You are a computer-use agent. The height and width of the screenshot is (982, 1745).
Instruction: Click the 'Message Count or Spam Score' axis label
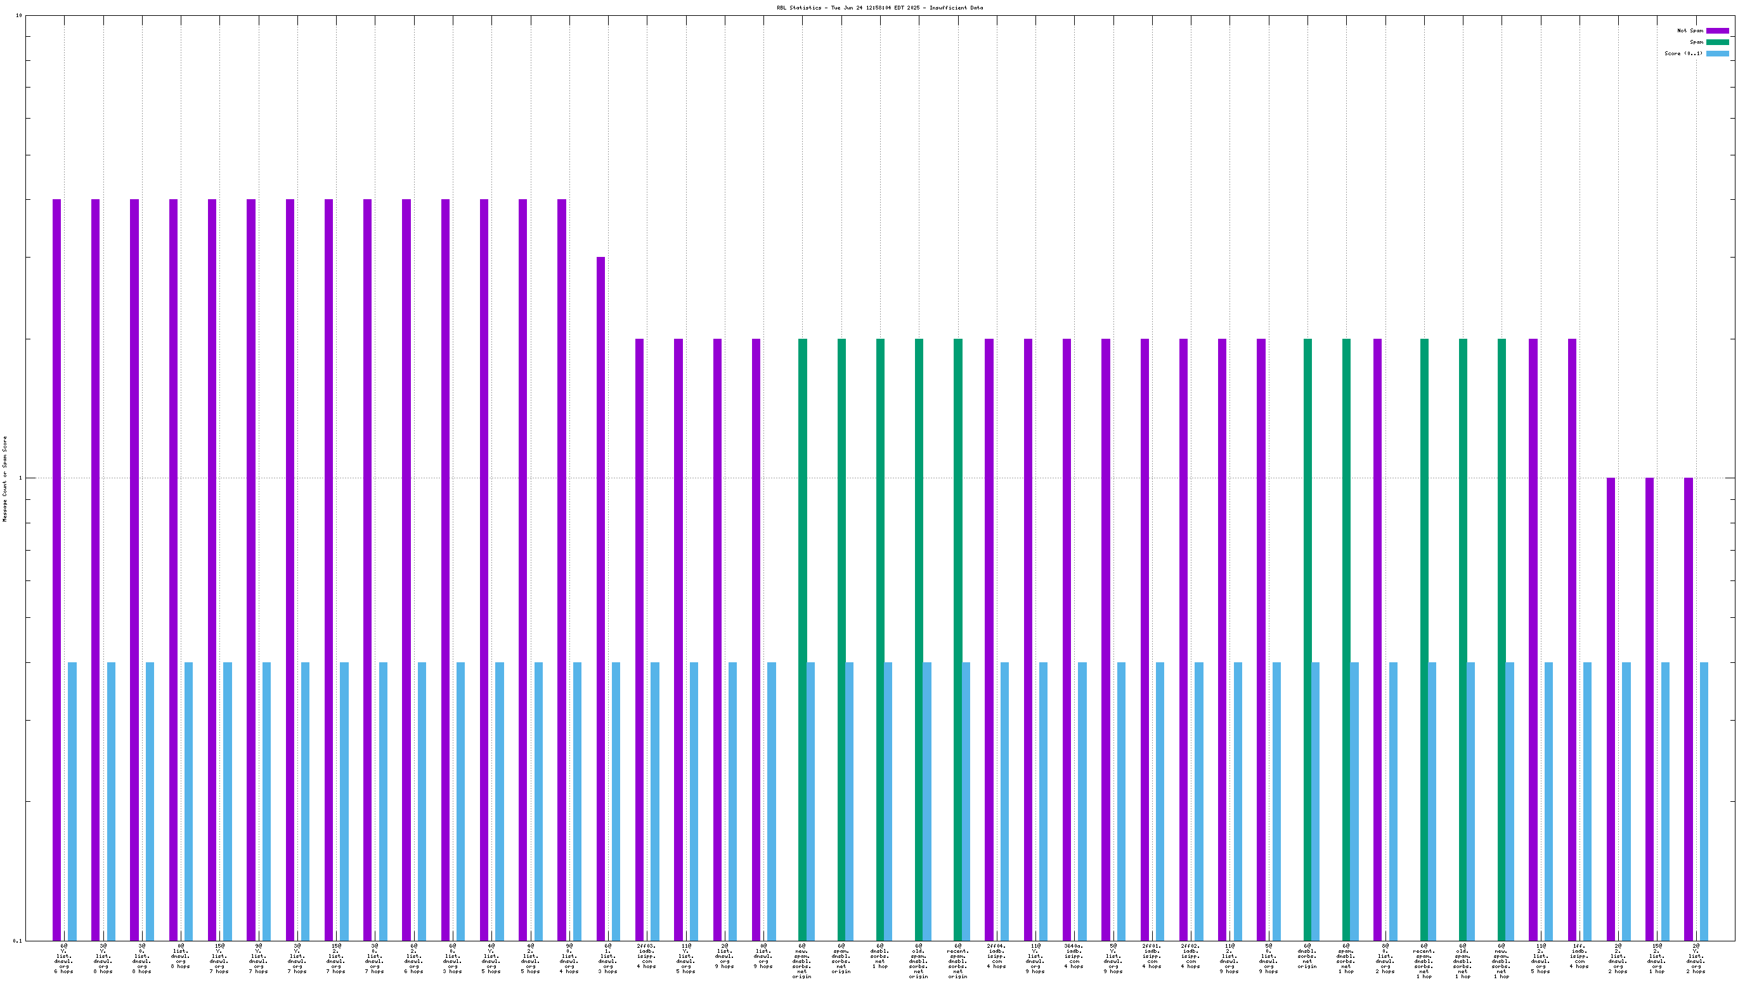tap(4, 478)
